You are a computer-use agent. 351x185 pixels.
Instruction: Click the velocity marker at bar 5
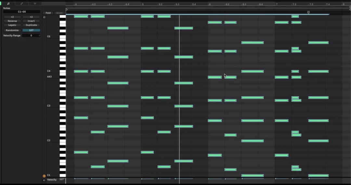142,179
